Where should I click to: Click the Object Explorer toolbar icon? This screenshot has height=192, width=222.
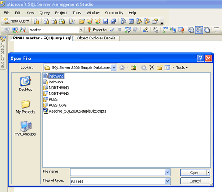(x=139, y=21)
